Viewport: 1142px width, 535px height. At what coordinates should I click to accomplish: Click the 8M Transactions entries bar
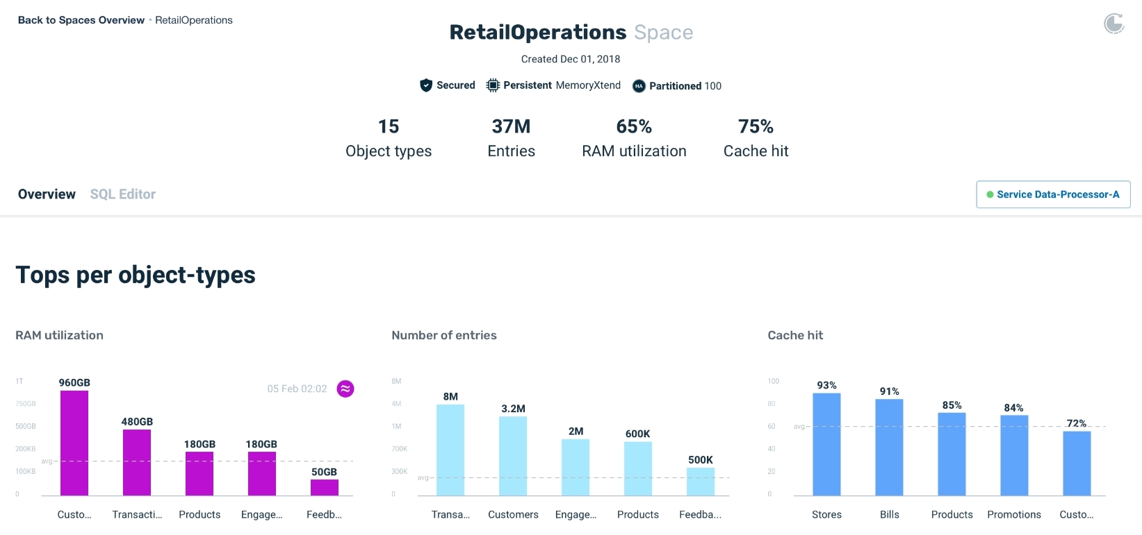click(450, 450)
